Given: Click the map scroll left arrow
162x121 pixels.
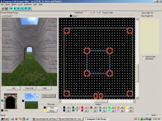Looking at the screenshot, I should coord(60,101).
